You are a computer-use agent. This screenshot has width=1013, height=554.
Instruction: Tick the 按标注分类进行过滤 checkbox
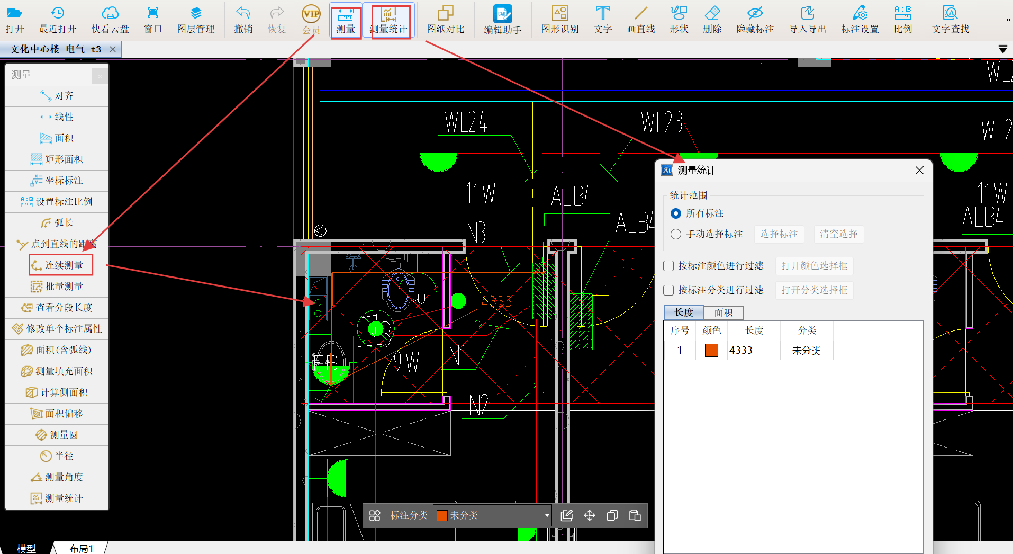[x=669, y=290]
